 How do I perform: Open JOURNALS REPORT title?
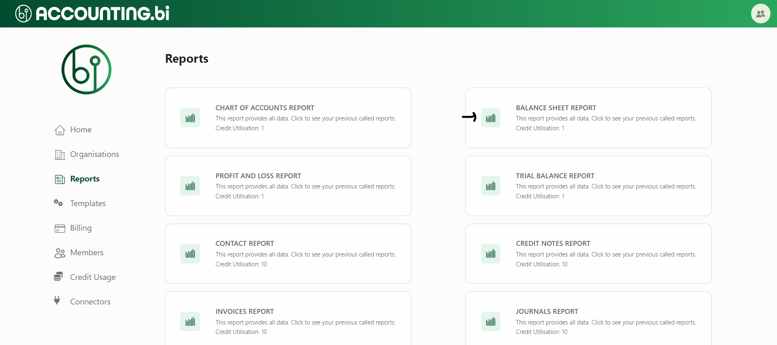(x=547, y=311)
